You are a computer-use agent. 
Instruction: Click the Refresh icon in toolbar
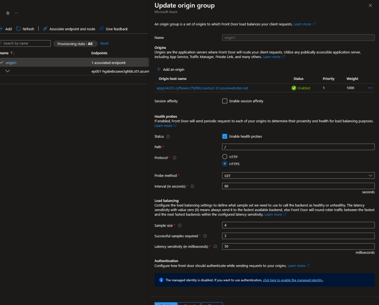(19, 29)
